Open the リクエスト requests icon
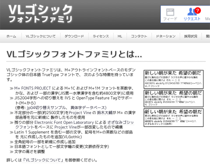This screenshot has width=210, height=165. pyautogui.click(x=192, y=14)
